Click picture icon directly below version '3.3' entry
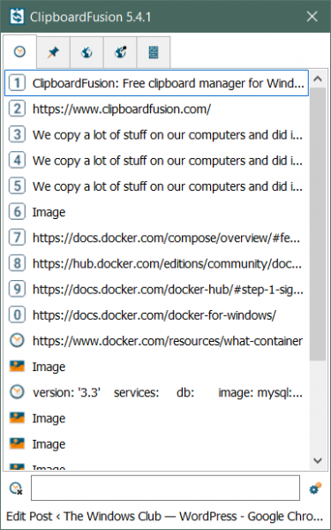This screenshot has height=530, width=331. tap(17, 418)
